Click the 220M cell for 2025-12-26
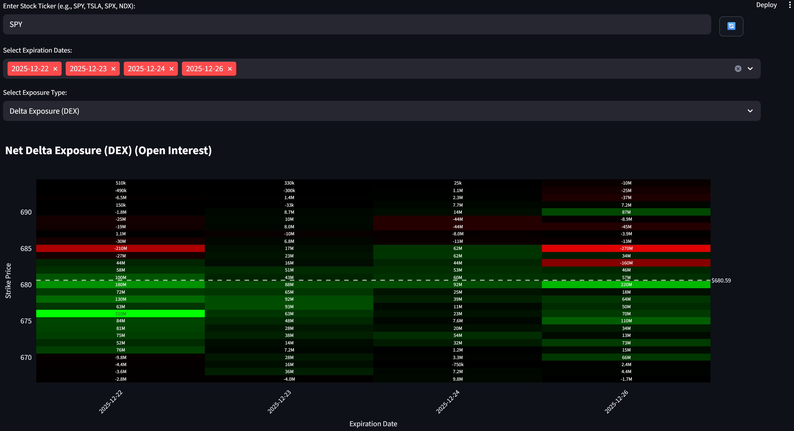The width and height of the screenshot is (794, 431). coord(626,285)
